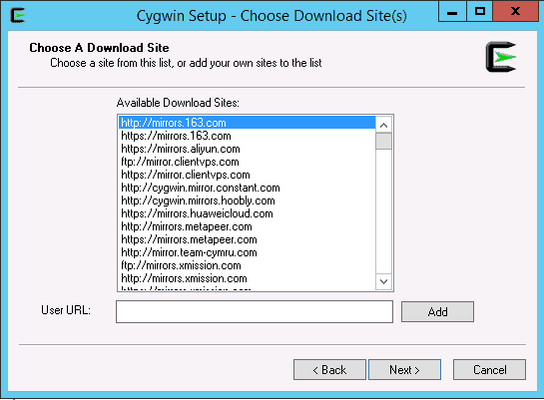Select http://mirrors.xmission.com entry

[247, 278]
